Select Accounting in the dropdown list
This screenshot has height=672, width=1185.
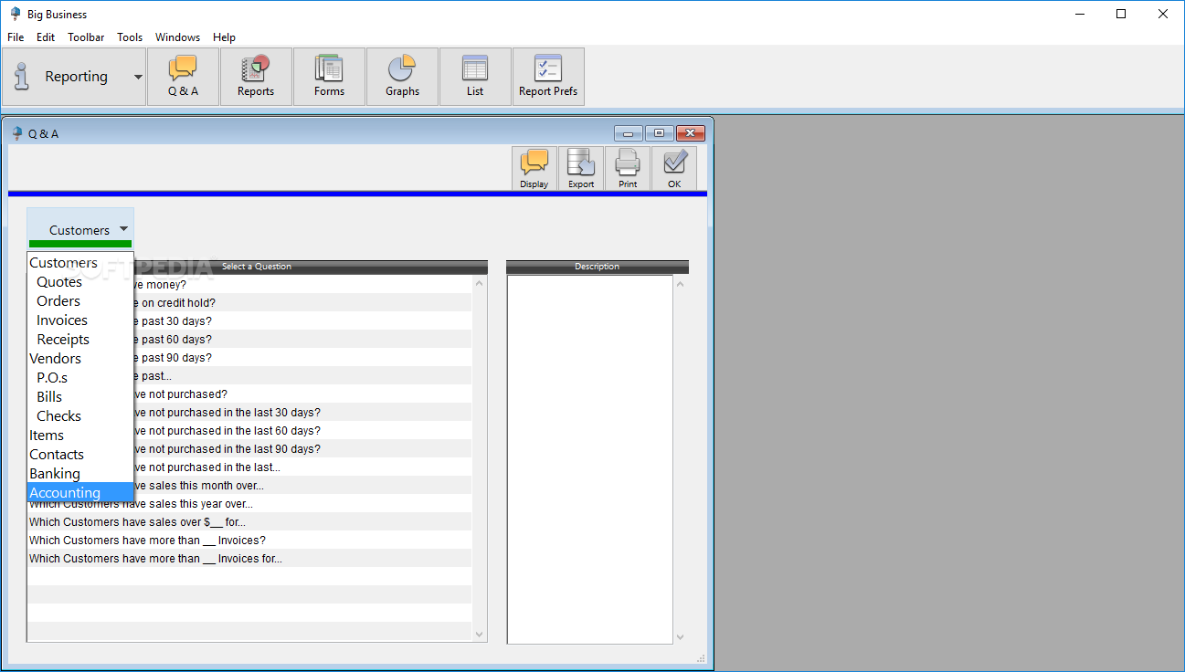pos(80,493)
